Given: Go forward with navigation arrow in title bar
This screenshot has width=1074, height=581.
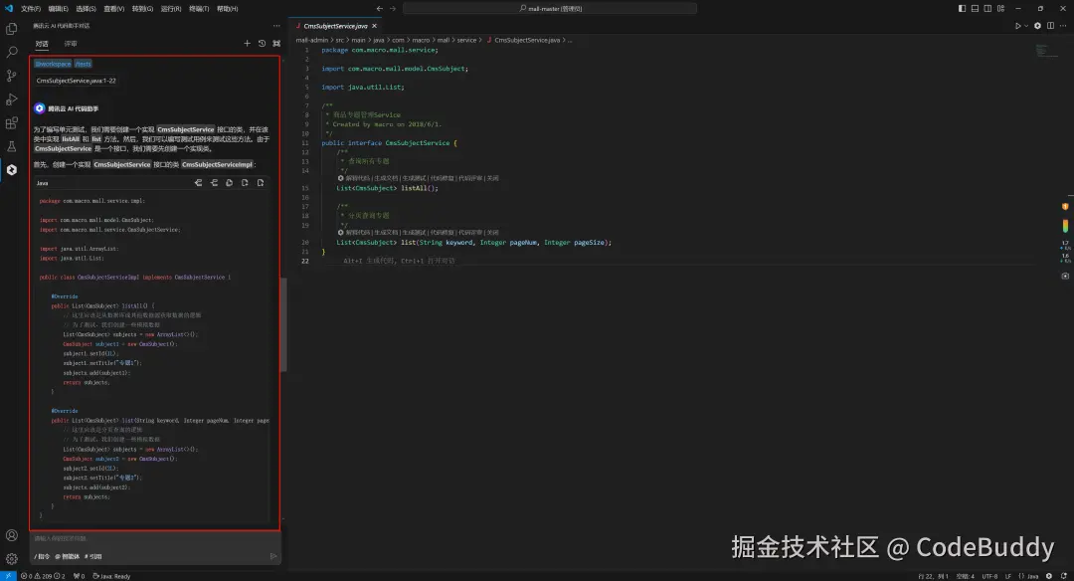Looking at the screenshot, I should 393,8.
